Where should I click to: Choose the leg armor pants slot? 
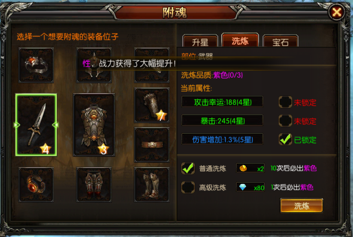[x=94, y=185]
